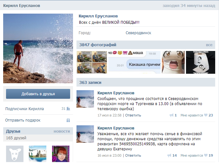
Task: Click author avatar on the 17 июл post
Action: pyautogui.click(x=85, y=99)
